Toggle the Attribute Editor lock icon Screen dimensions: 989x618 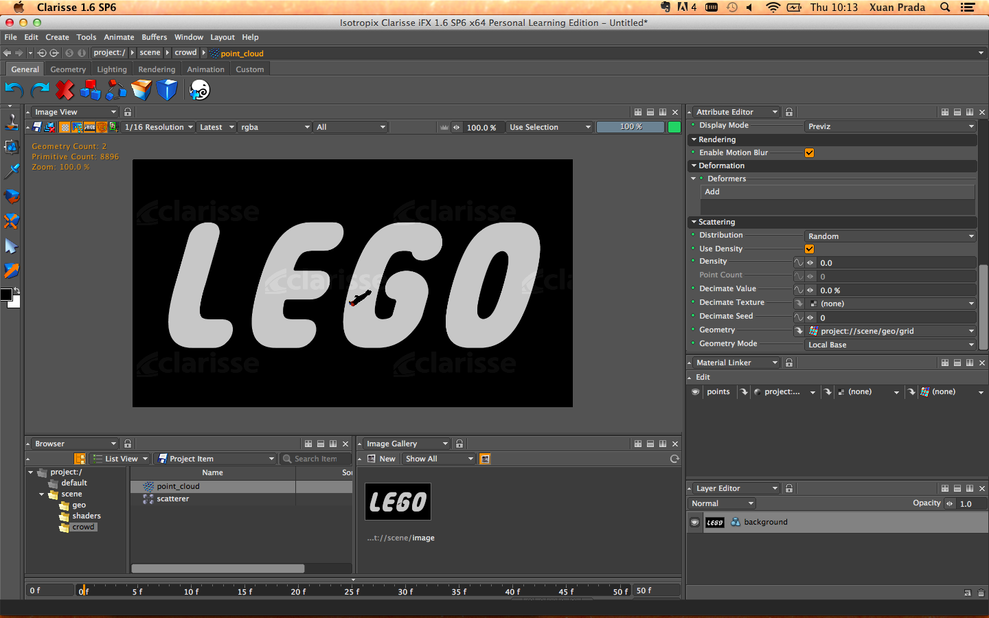coord(789,112)
